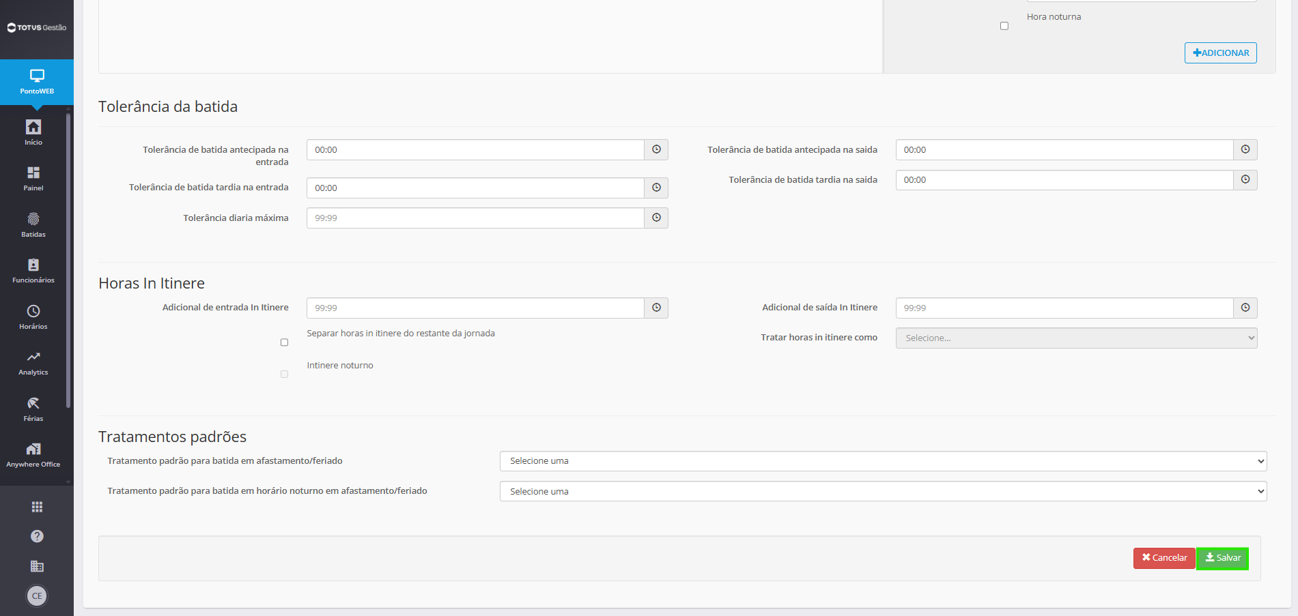Focus the Adicional de entrada In Itinere field
This screenshot has height=616, width=1298.
coord(475,308)
